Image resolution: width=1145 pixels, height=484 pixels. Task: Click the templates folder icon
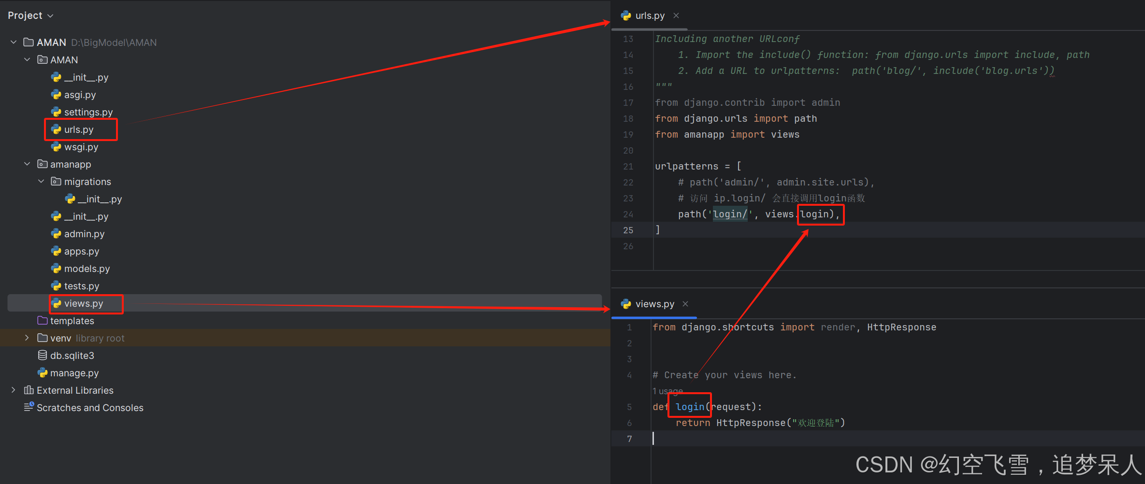[x=43, y=320]
